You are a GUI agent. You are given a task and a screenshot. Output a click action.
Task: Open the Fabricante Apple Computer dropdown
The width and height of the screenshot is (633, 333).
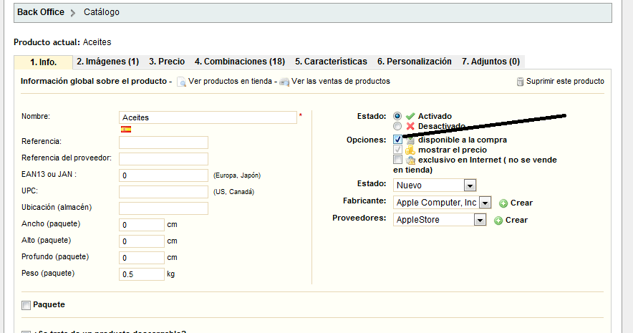tap(442, 202)
